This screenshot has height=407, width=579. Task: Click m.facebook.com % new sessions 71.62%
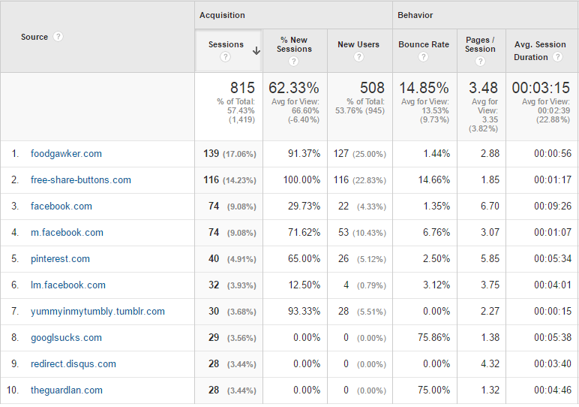[304, 232]
